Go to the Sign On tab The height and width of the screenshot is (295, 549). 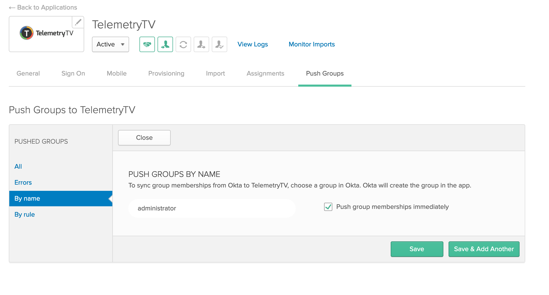click(73, 73)
